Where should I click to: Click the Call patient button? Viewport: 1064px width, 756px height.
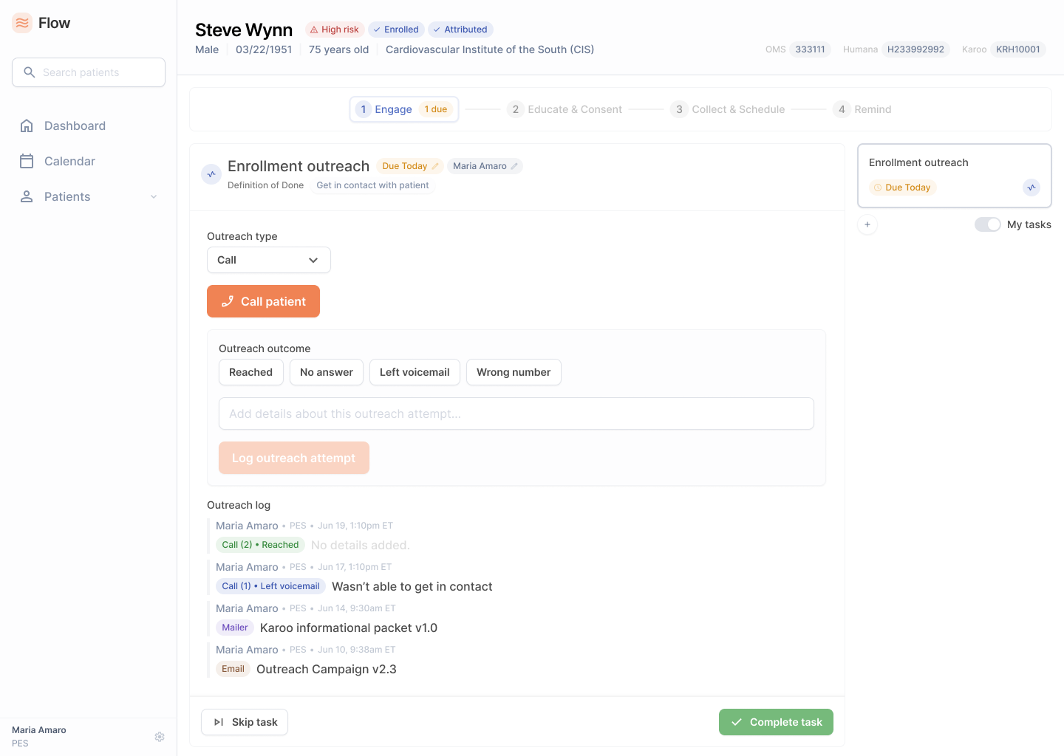tap(263, 301)
